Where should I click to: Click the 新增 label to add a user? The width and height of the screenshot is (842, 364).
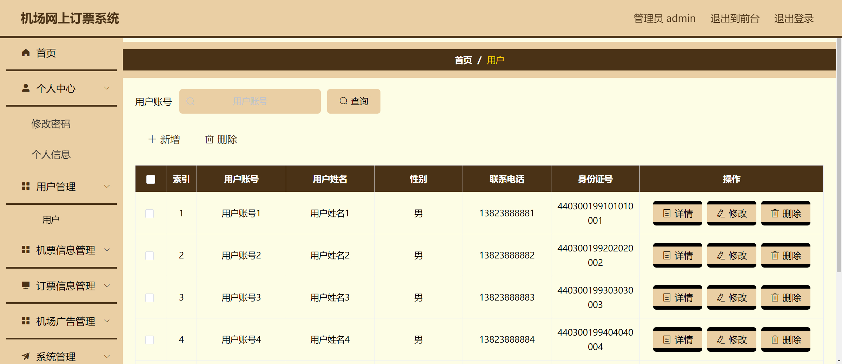(170, 140)
